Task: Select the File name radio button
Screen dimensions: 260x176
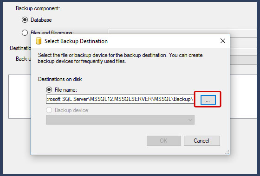Action: [49, 90]
